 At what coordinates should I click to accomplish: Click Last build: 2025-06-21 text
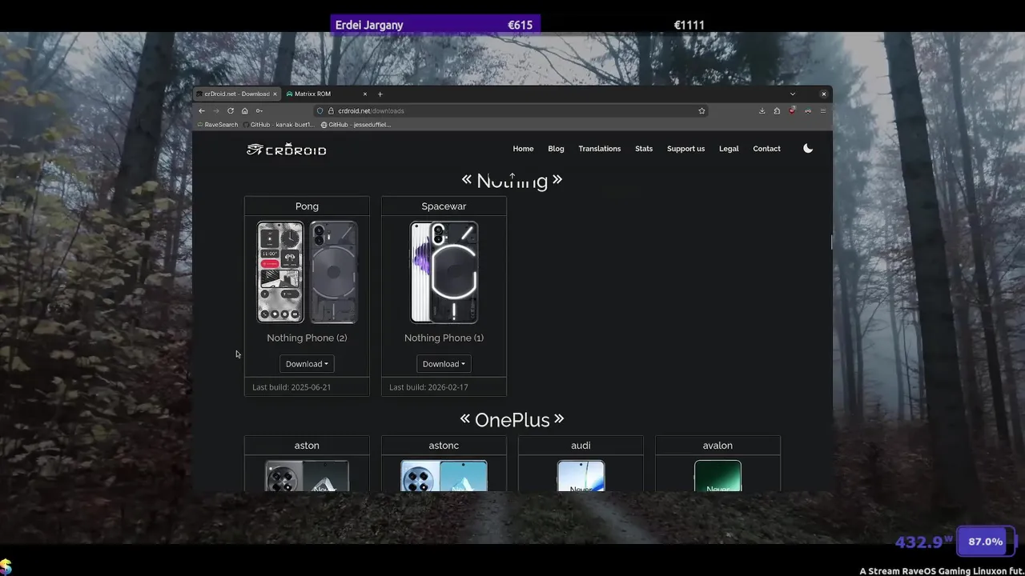click(x=291, y=387)
